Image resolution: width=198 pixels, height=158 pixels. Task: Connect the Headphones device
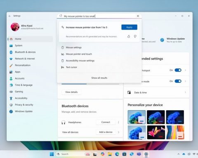106,122
